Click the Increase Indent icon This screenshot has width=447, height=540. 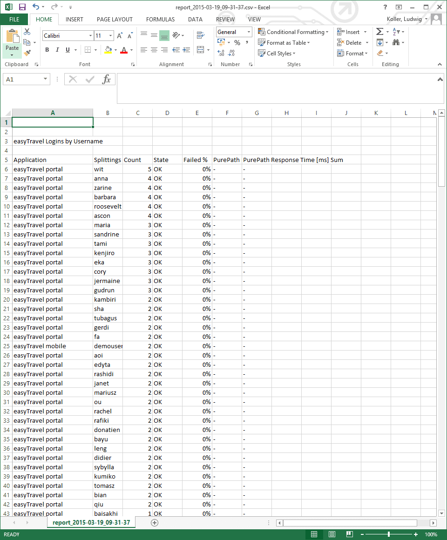(186, 50)
